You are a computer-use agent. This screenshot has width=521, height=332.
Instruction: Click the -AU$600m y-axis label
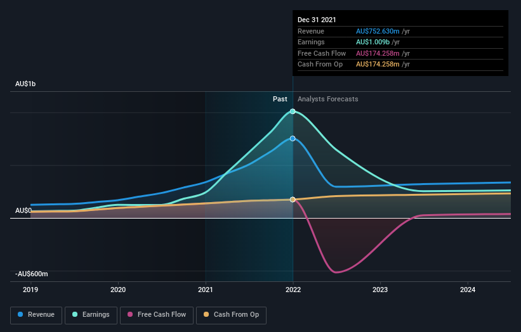32,274
